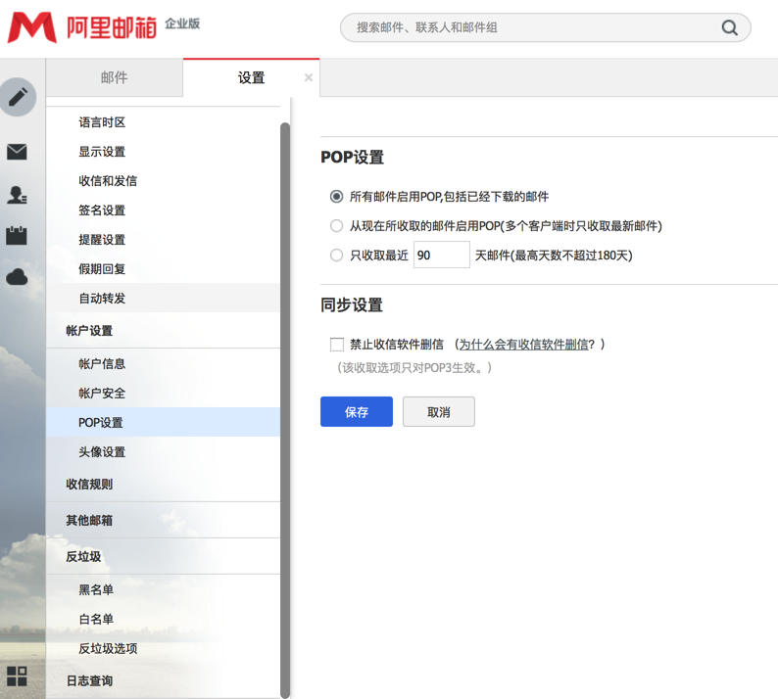Click the 保存 button
Viewport: 778px width, 699px height.
(x=357, y=411)
